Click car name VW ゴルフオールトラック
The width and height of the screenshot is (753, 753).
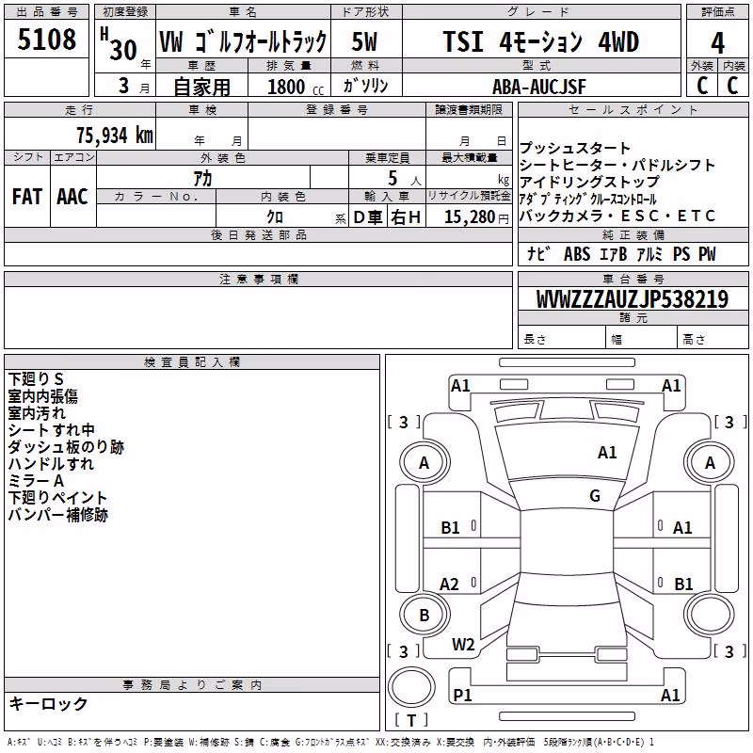243,41
